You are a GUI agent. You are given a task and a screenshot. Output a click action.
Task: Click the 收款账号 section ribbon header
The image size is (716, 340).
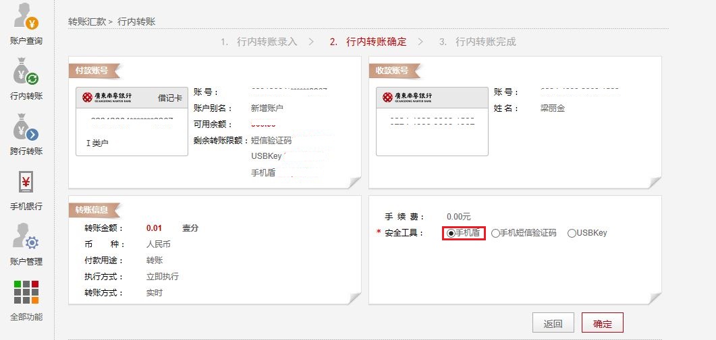coord(393,70)
